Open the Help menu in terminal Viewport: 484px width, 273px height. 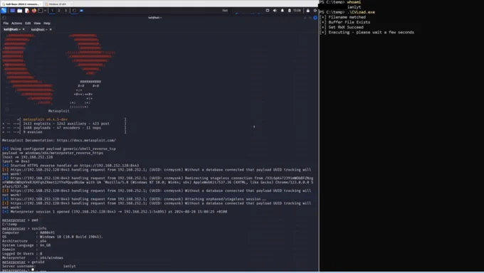pyautogui.click(x=47, y=23)
